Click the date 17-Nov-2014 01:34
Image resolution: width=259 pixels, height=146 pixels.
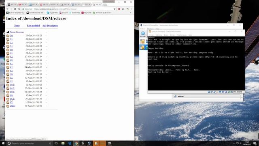(x=33, y=57)
